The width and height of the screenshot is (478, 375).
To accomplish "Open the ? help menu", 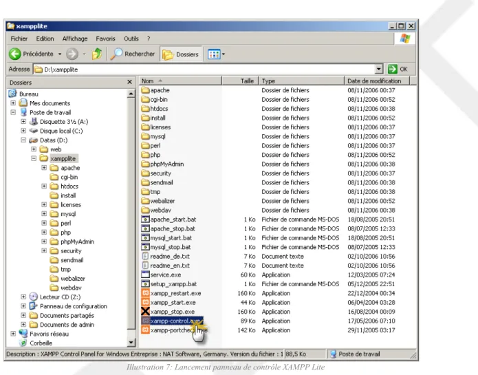I will click(x=149, y=39).
